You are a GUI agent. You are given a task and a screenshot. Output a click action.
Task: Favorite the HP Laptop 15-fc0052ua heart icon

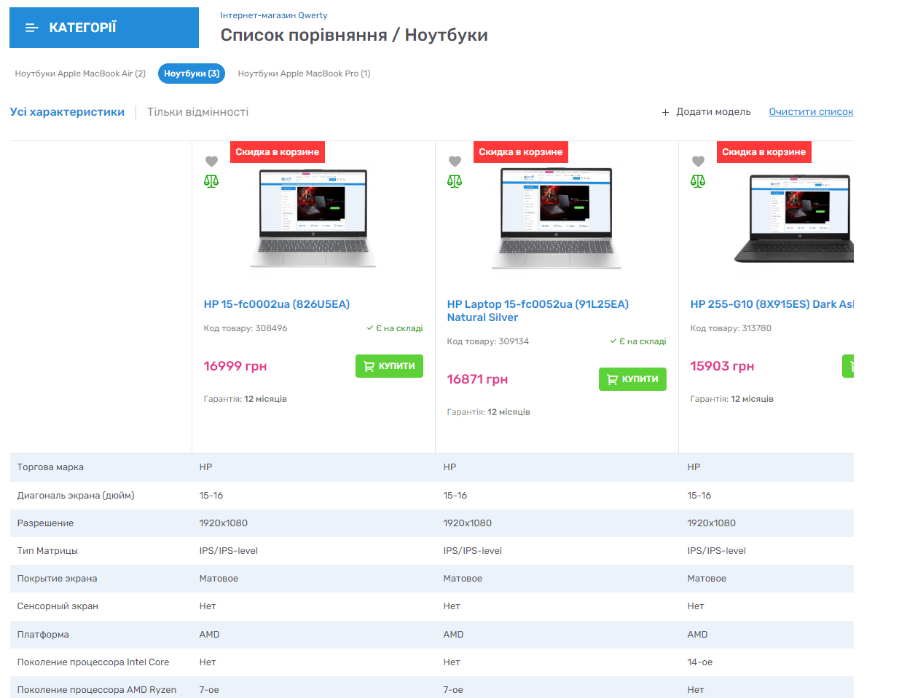(x=455, y=162)
